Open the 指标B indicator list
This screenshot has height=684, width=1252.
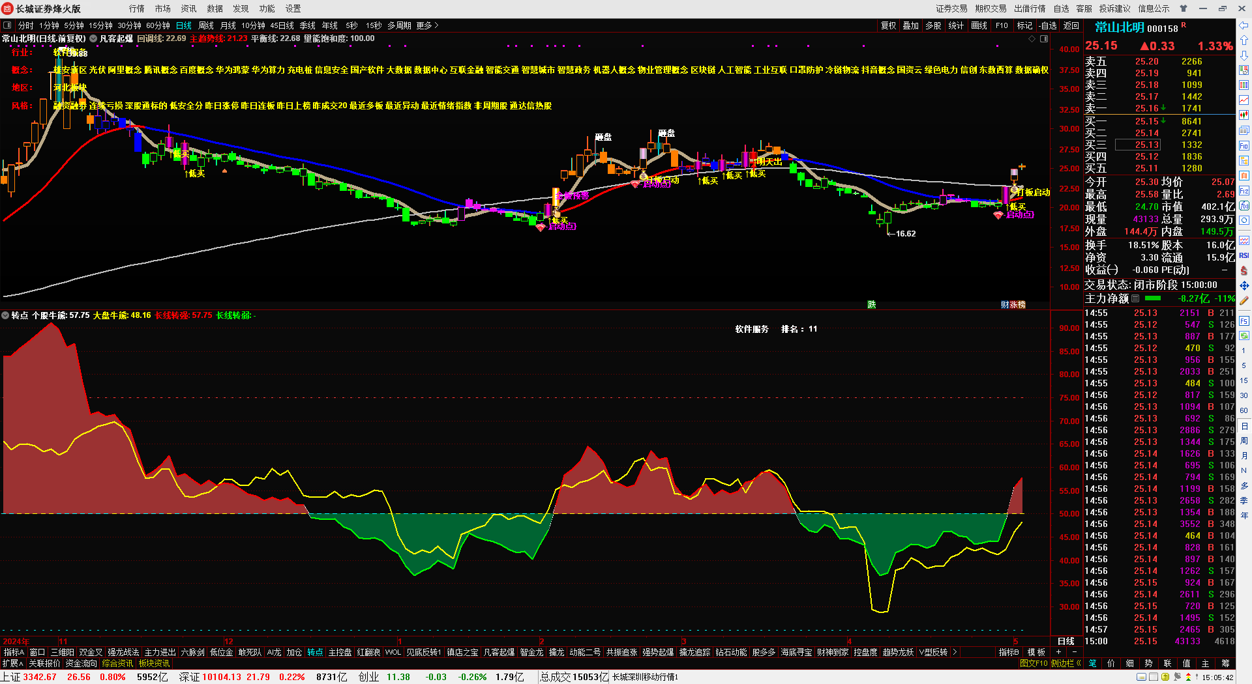tap(1008, 652)
